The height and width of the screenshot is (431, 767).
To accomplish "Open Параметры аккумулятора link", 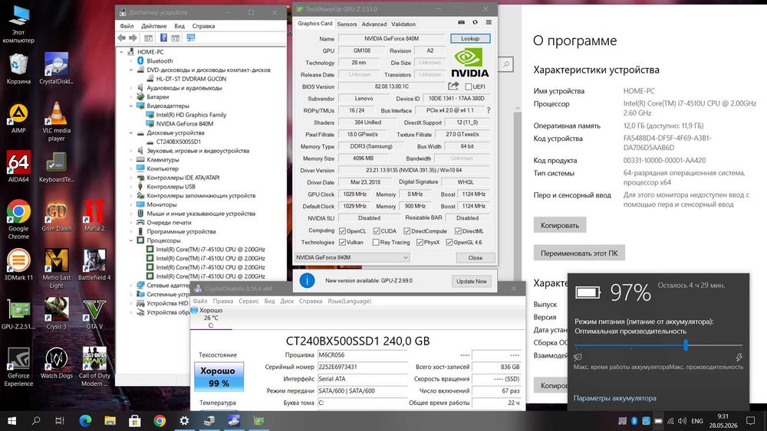I will 615,398.
